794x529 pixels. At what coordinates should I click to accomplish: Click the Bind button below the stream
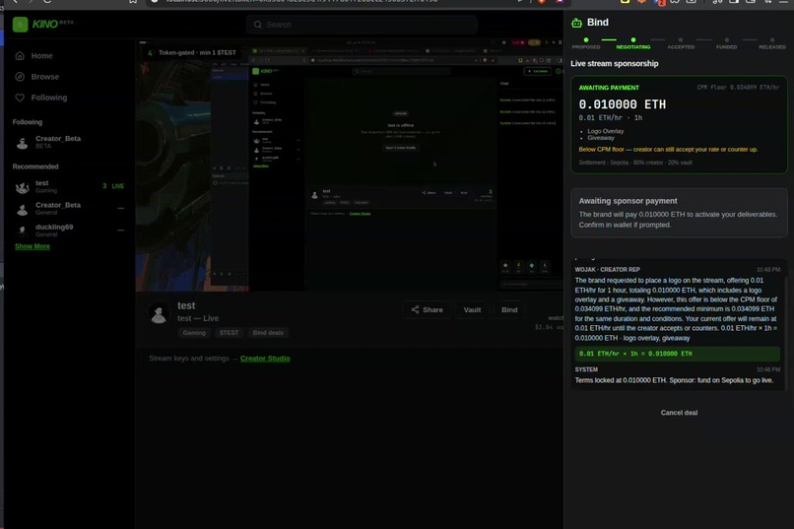pos(509,309)
